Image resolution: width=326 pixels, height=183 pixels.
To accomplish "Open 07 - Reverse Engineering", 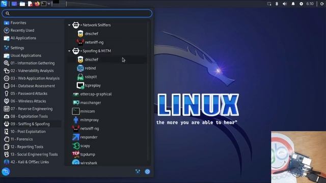I will (32, 109).
